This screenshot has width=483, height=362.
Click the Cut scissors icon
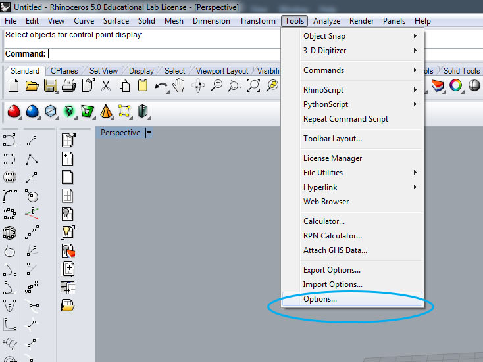tap(106, 85)
